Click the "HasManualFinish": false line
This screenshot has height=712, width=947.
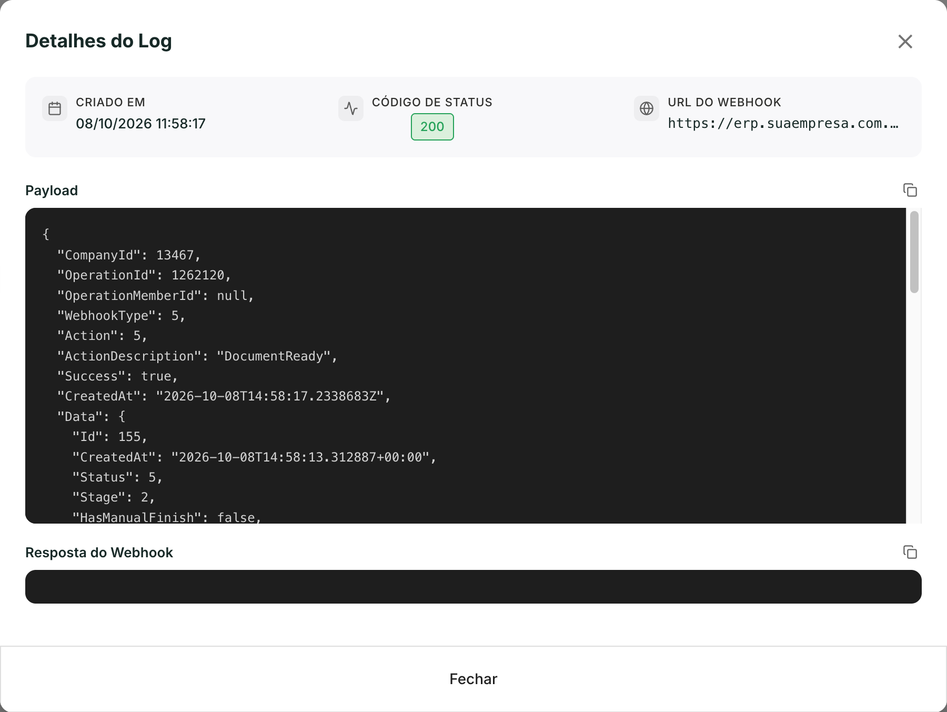pyautogui.click(x=167, y=517)
